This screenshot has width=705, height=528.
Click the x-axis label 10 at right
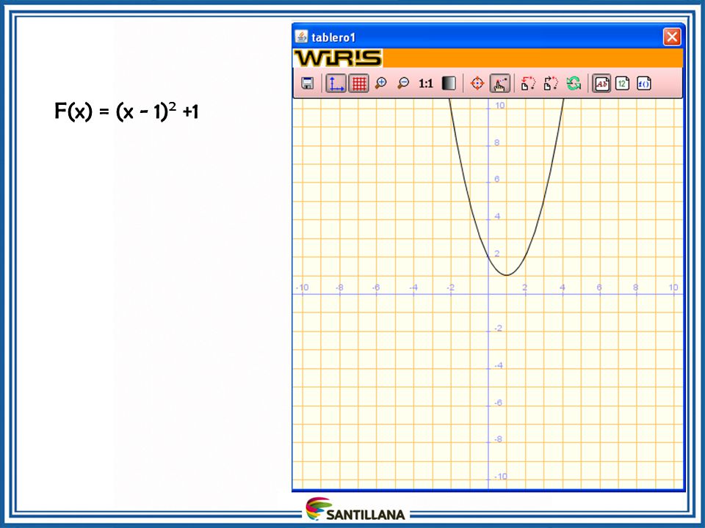coord(673,287)
